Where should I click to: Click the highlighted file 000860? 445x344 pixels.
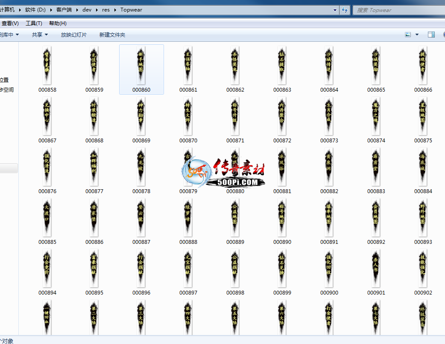tap(141, 69)
